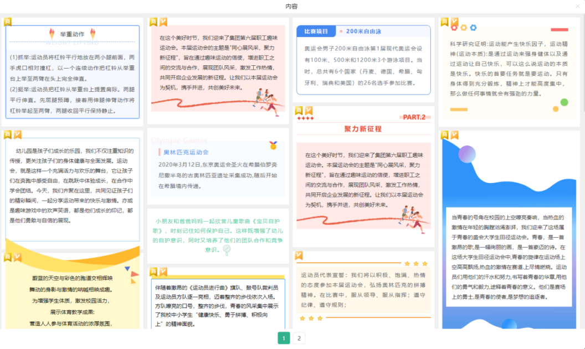Screen dimensions: 585x349
Task: Click the V badge on 幼儿园 template
Action: (18, 134)
